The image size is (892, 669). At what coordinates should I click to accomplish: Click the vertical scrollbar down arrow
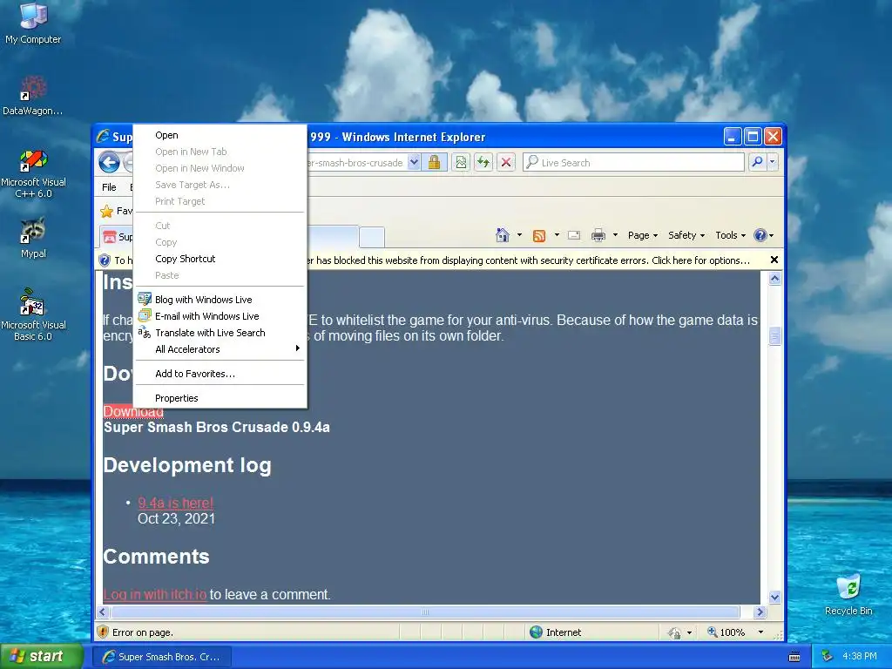click(x=774, y=597)
